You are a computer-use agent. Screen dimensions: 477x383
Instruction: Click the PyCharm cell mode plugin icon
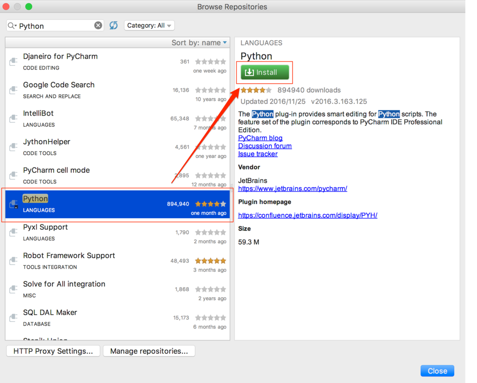click(13, 176)
